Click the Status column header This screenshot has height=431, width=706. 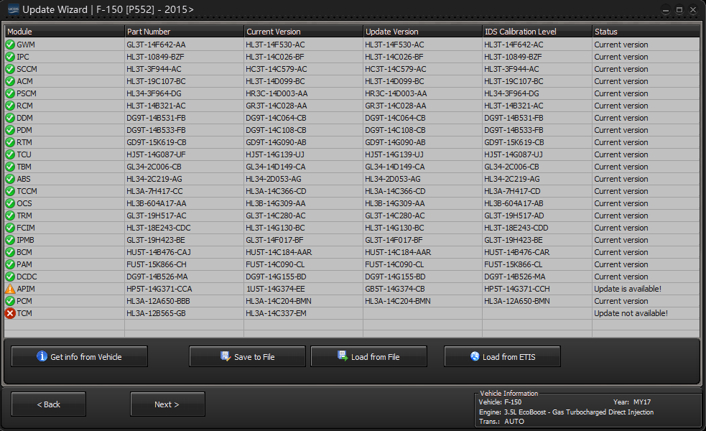click(x=645, y=32)
